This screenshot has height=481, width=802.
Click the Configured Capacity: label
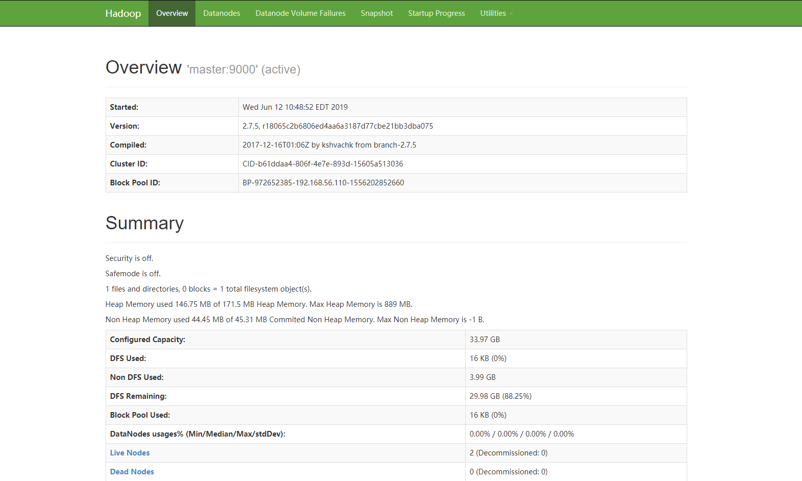(x=147, y=340)
